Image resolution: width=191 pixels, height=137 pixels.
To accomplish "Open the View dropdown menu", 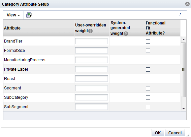I will coord(13,15).
